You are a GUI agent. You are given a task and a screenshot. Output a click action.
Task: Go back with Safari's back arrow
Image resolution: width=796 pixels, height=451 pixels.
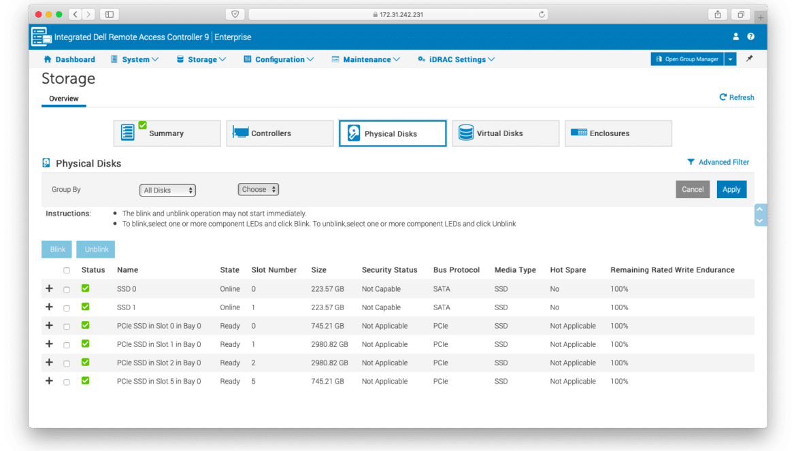(75, 14)
